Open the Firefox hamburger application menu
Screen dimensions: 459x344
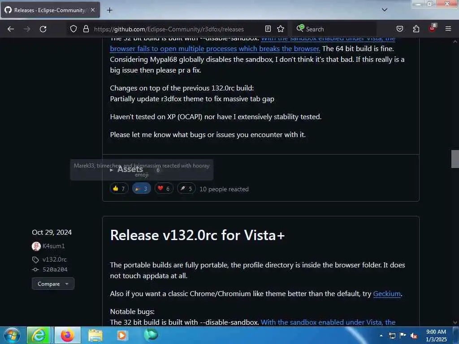click(448, 29)
